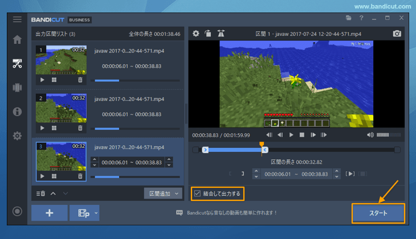
Task: Move selected segment down
Action: click(x=66, y=193)
